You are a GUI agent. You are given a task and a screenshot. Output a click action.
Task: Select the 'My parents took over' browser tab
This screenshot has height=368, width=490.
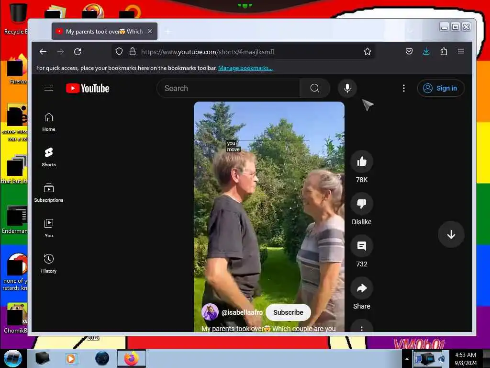click(104, 31)
